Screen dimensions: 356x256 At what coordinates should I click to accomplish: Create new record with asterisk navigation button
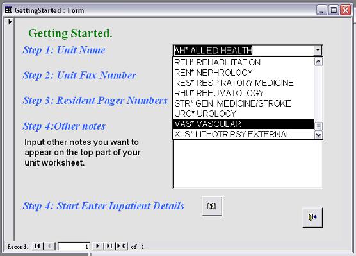122,246
